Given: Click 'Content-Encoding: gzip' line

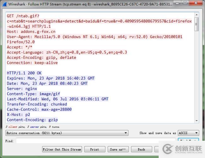Looking at the screenshot, I should pos(32,120).
